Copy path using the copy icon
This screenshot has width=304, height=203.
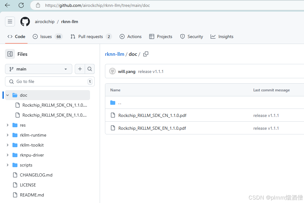tap(146, 54)
